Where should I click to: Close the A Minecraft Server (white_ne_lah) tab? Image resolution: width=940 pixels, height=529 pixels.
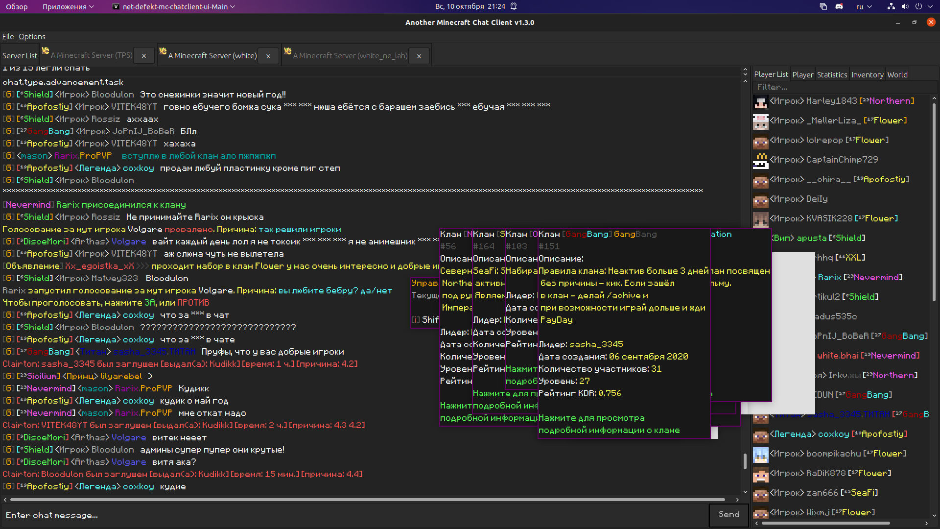pos(419,56)
